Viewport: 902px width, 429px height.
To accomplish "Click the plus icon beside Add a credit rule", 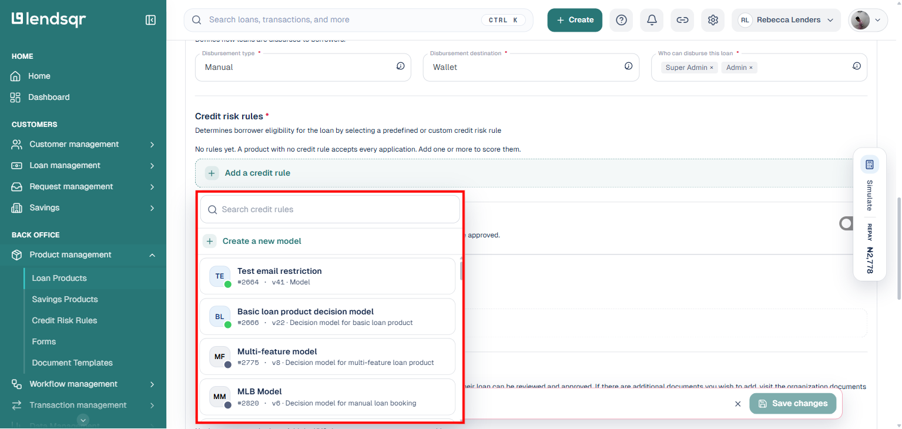I will [212, 173].
